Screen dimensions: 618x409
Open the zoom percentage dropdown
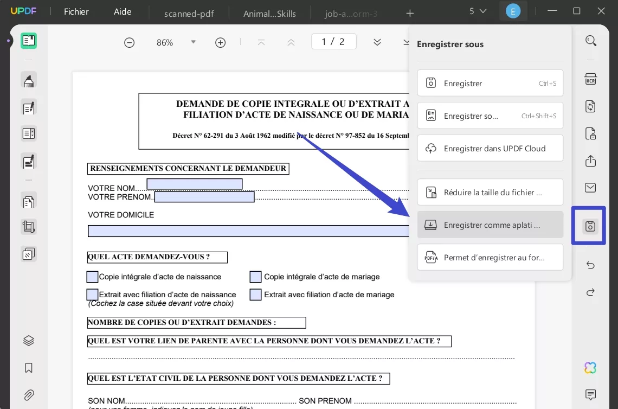pyautogui.click(x=193, y=42)
